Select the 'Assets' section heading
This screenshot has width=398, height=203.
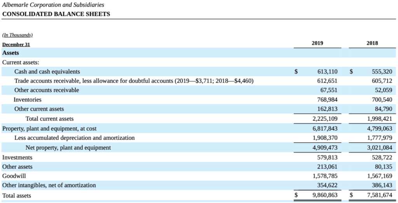pos(10,53)
